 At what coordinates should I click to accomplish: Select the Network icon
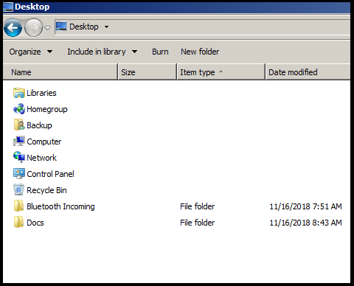[x=19, y=158]
